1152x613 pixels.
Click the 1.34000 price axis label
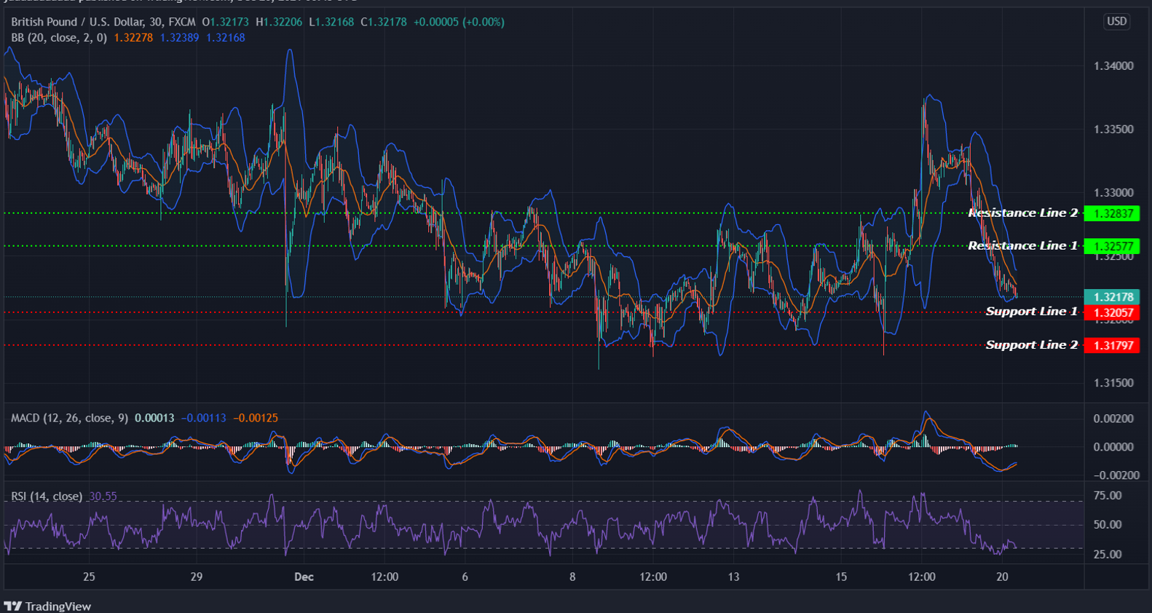point(1113,66)
